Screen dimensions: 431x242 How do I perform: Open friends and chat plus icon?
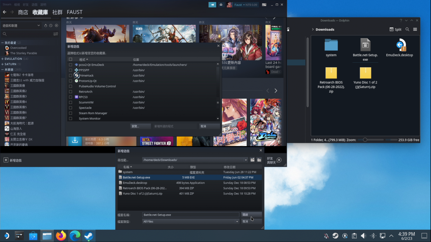(279, 160)
